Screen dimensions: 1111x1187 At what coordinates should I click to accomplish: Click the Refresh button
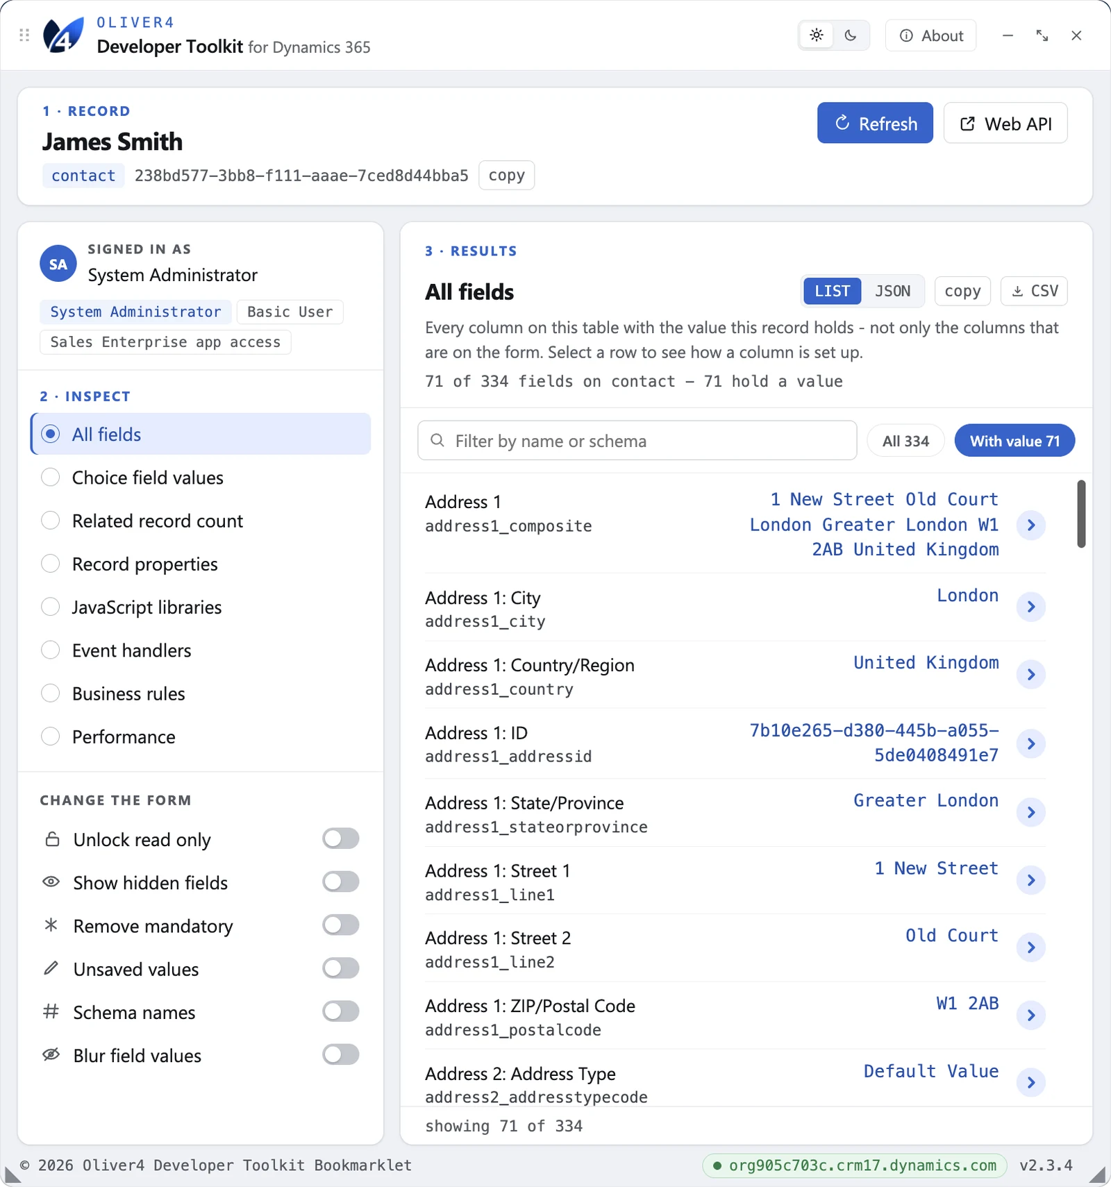875,123
